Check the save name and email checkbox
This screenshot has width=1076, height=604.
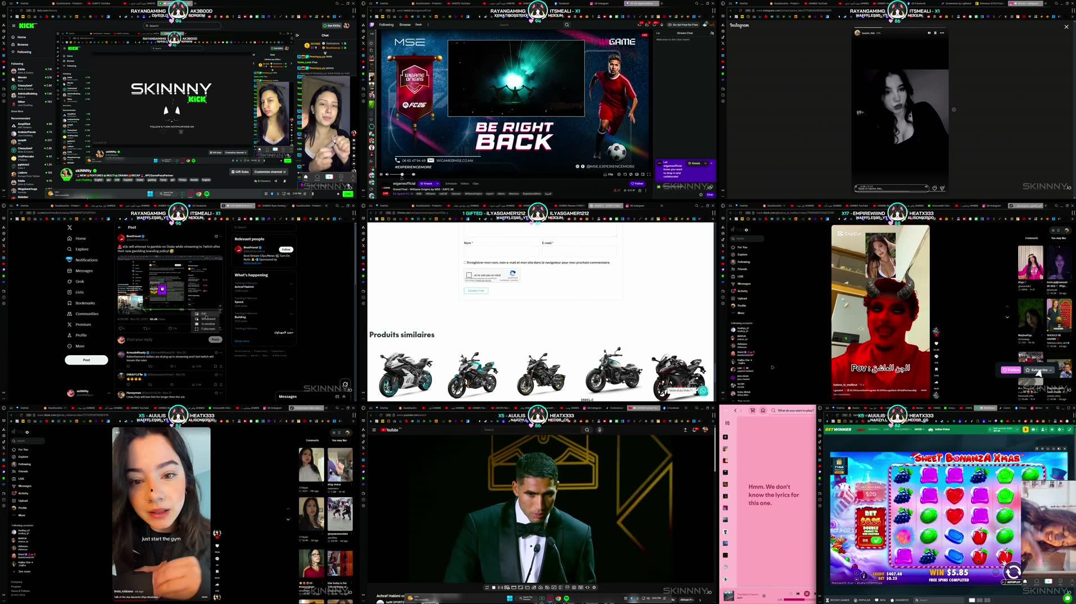465,262
